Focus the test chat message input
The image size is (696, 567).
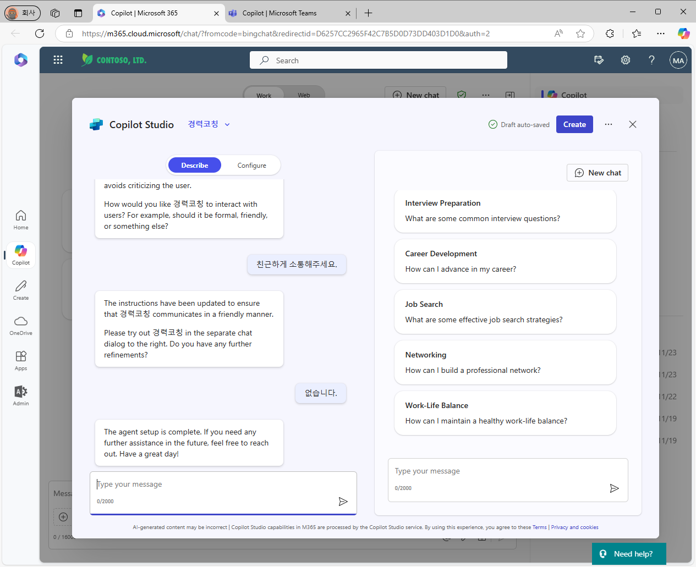[x=508, y=480]
